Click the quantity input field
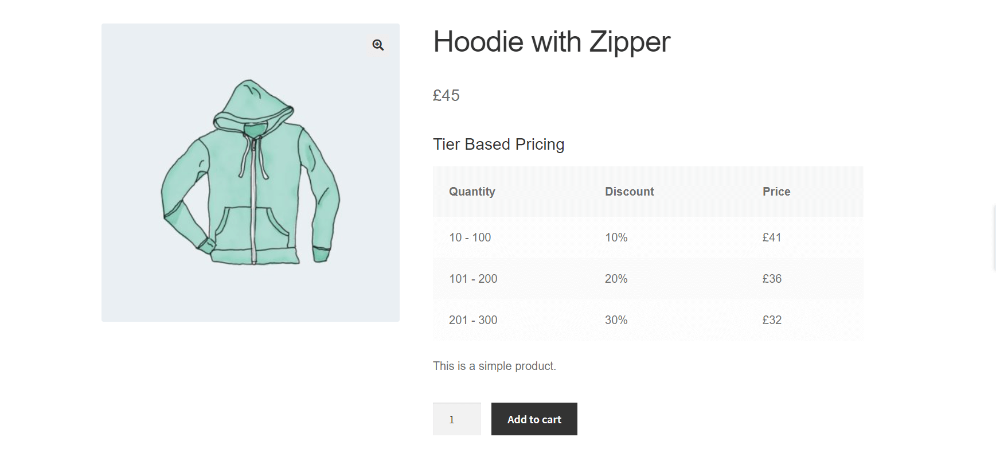The width and height of the screenshot is (996, 464). click(456, 419)
